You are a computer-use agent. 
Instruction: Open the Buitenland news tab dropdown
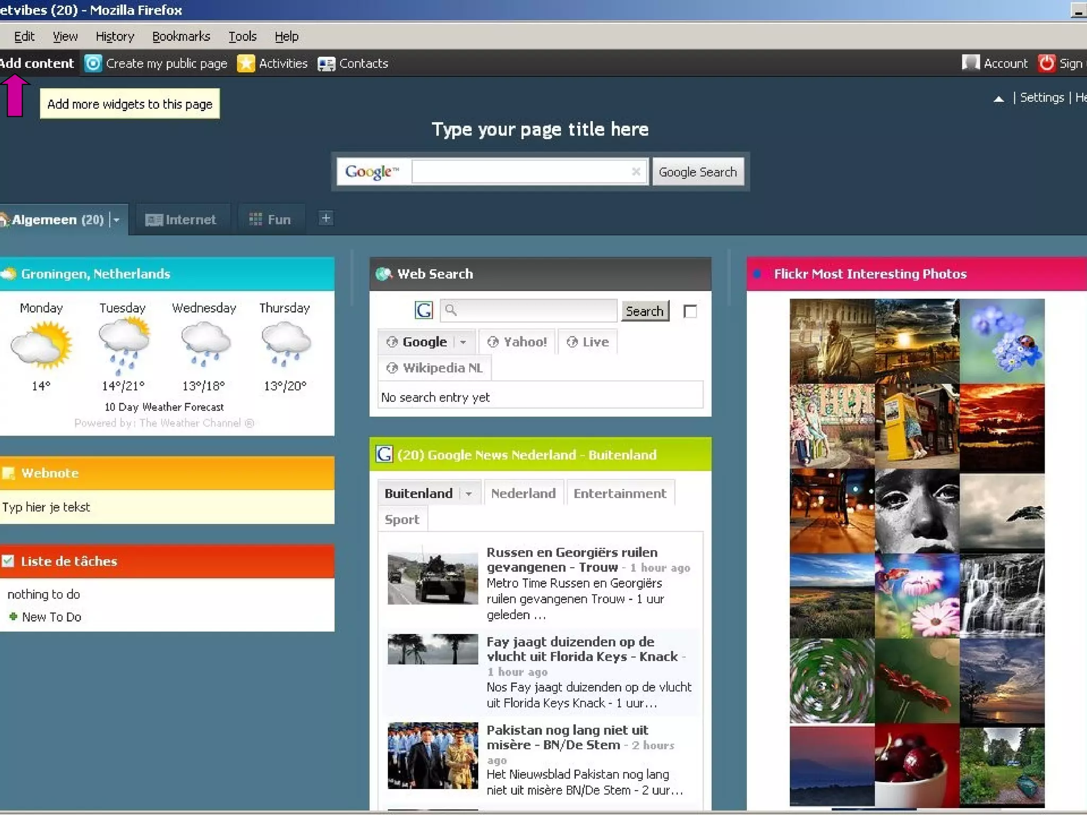tap(468, 494)
